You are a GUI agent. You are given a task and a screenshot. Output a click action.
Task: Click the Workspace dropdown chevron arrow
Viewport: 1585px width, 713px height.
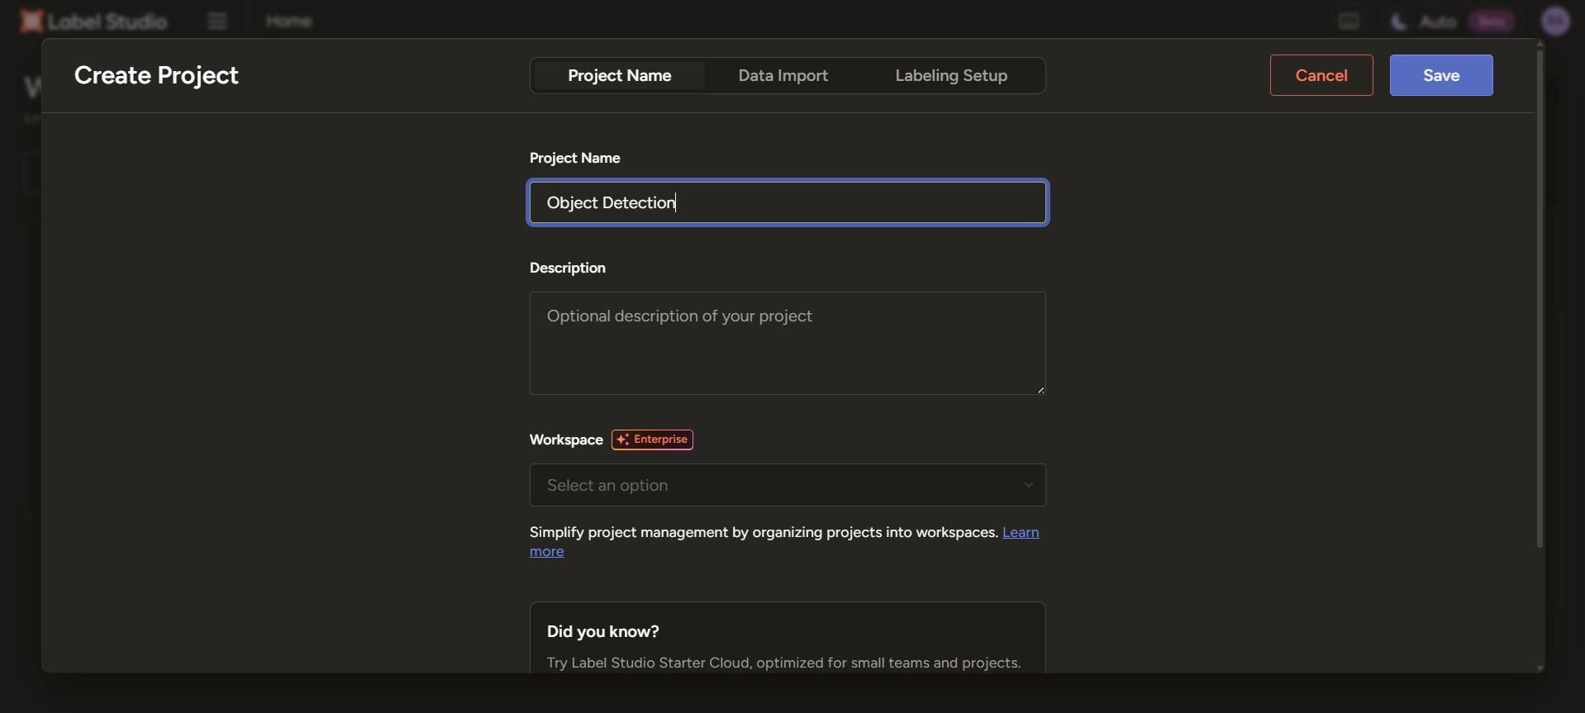click(1028, 485)
